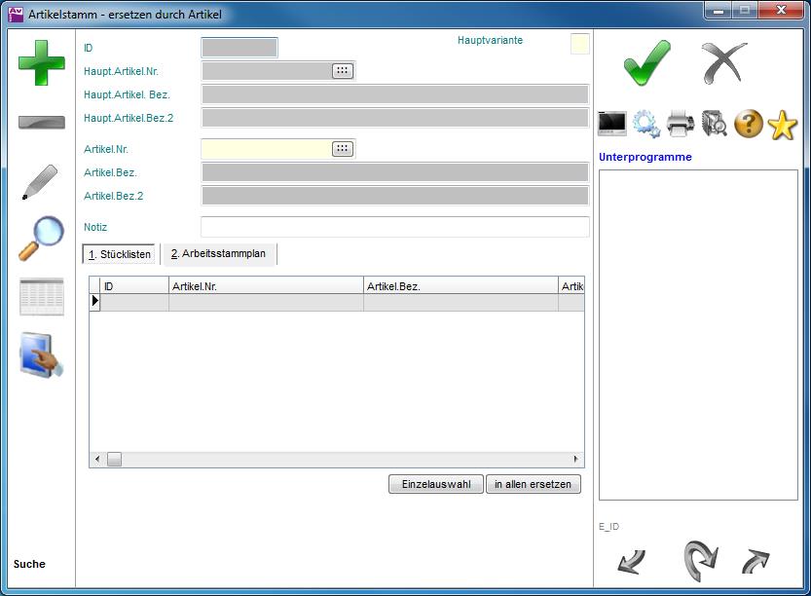Viewport: 811px width, 596px height.
Task: Click the touchscreen hand icon in sidebar
Action: coord(42,354)
